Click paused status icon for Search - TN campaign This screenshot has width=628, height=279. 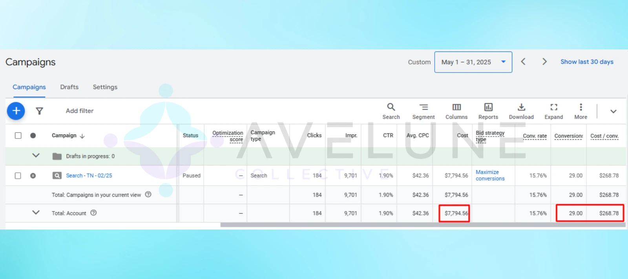tap(33, 176)
